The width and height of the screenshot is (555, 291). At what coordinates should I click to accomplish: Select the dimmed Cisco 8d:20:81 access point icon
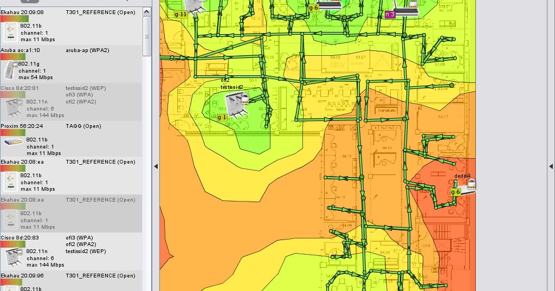coord(14,108)
